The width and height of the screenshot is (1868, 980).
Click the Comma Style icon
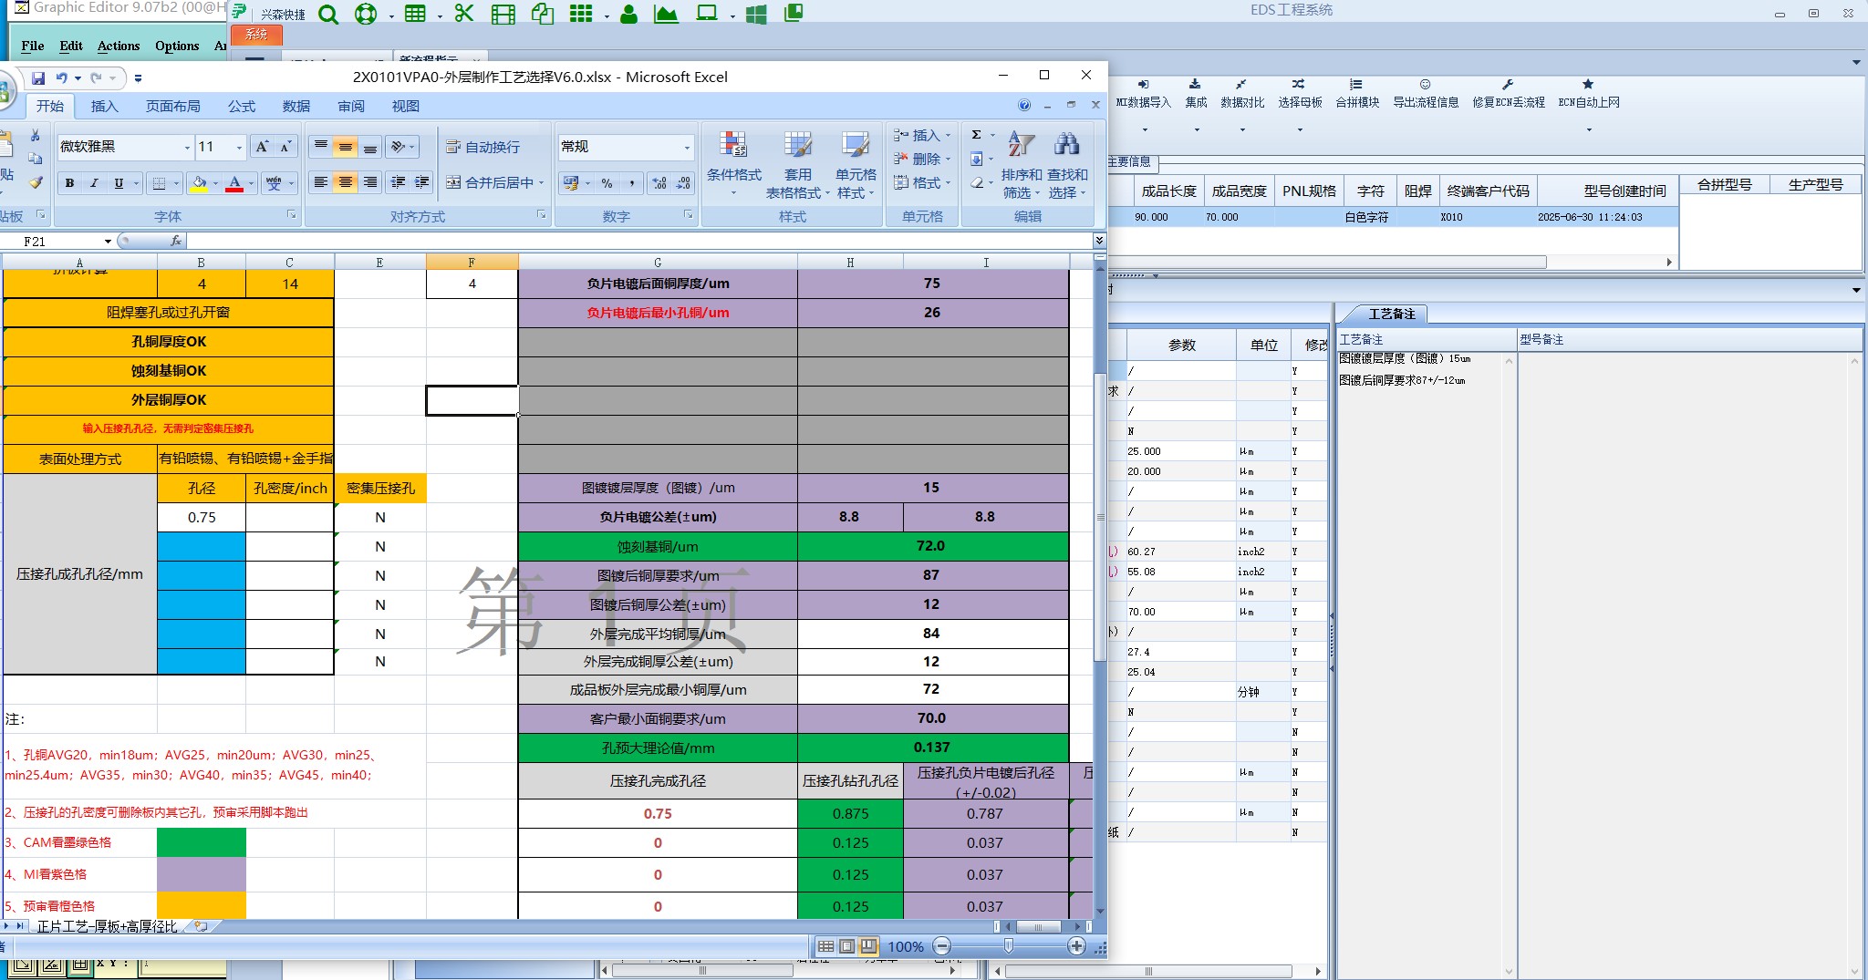[631, 183]
